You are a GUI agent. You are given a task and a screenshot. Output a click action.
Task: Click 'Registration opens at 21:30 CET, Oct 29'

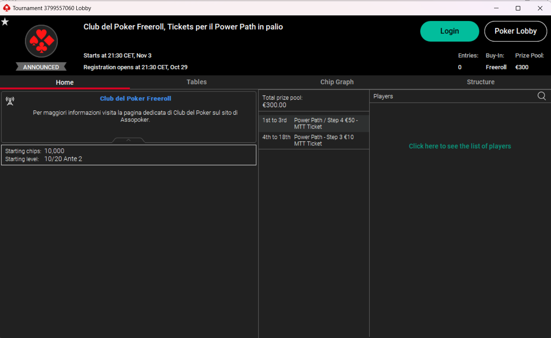coord(135,67)
